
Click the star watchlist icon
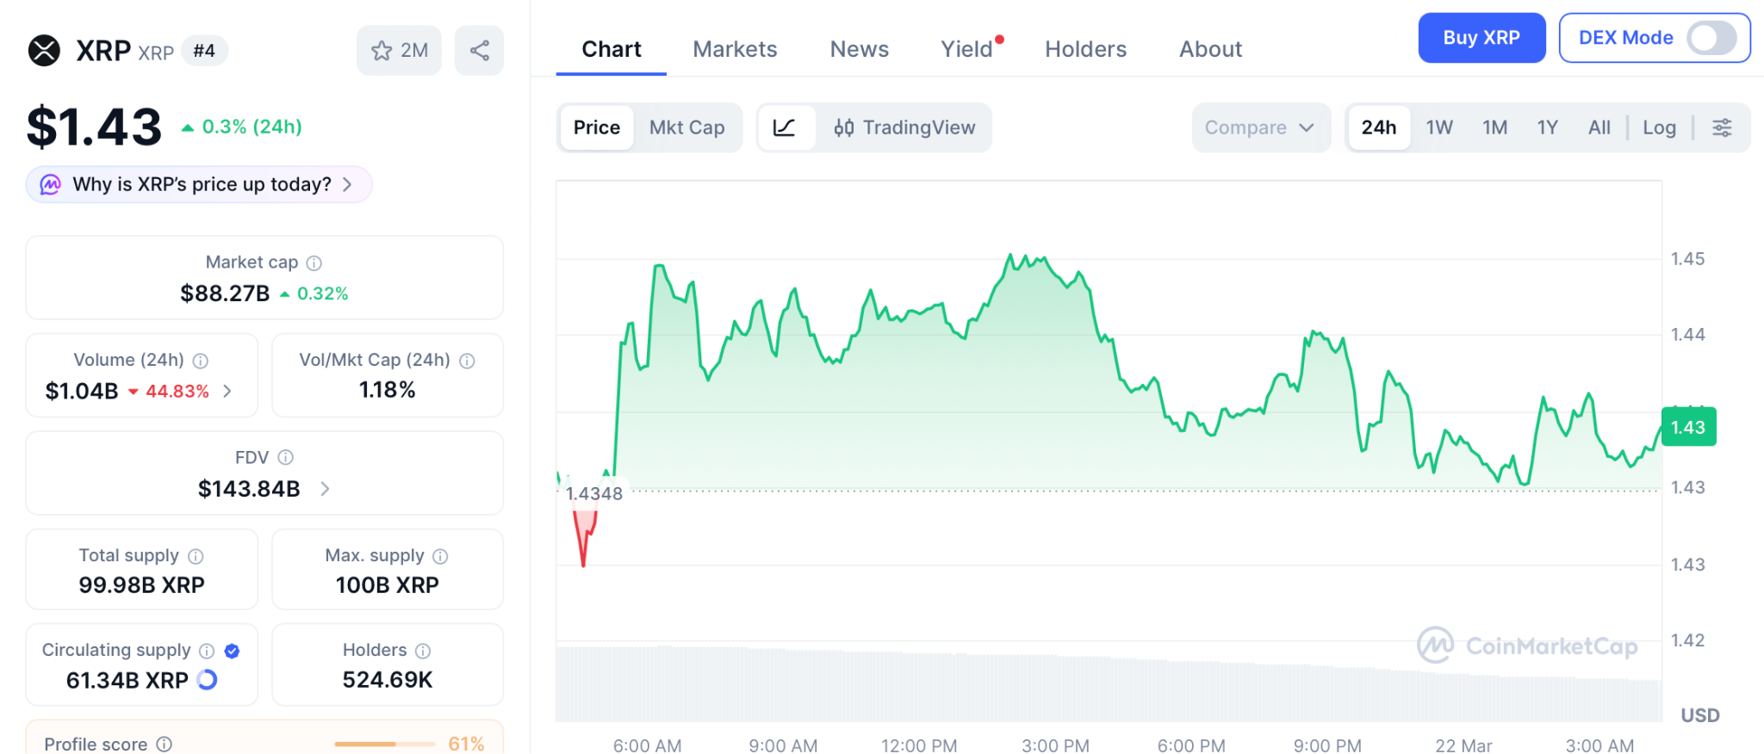coord(382,51)
